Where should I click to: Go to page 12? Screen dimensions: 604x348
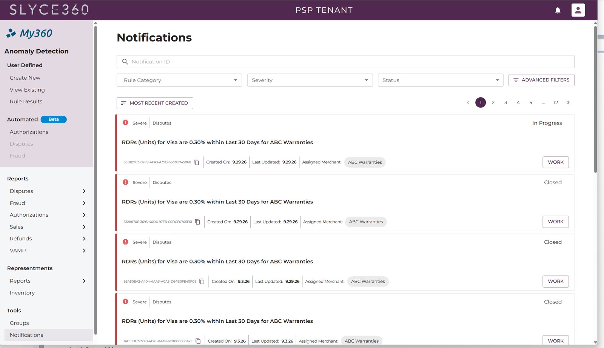click(556, 103)
